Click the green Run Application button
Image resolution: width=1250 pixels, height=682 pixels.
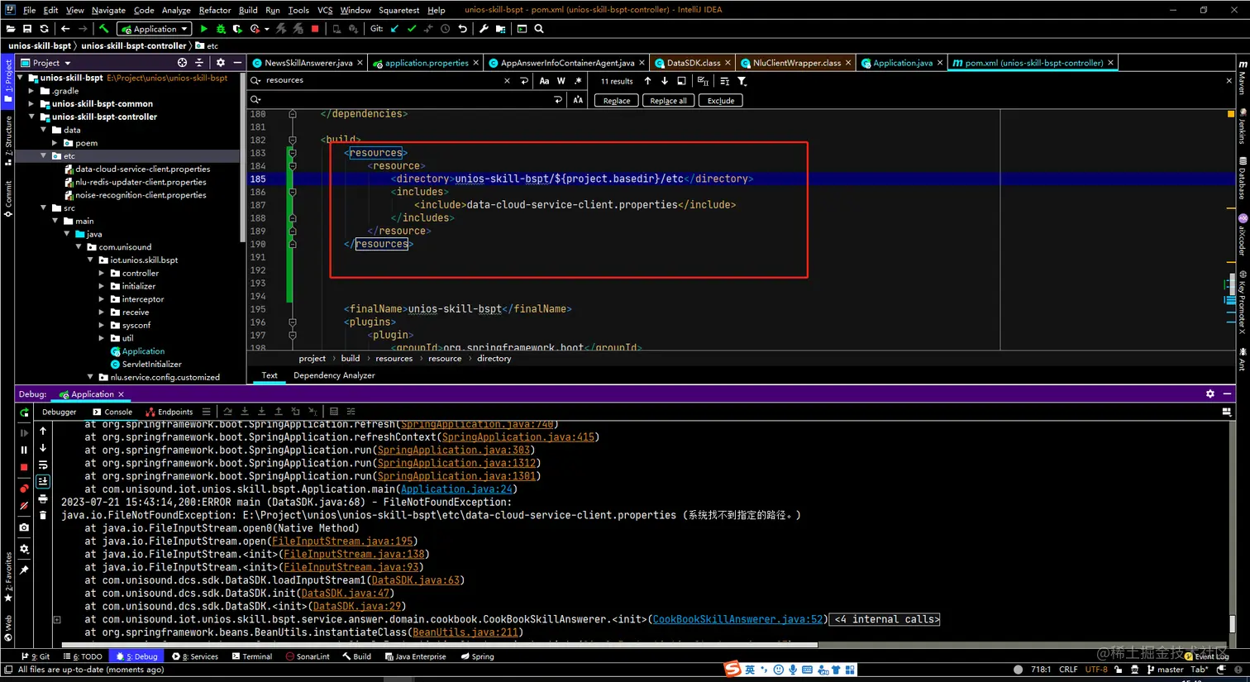click(204, 29)
